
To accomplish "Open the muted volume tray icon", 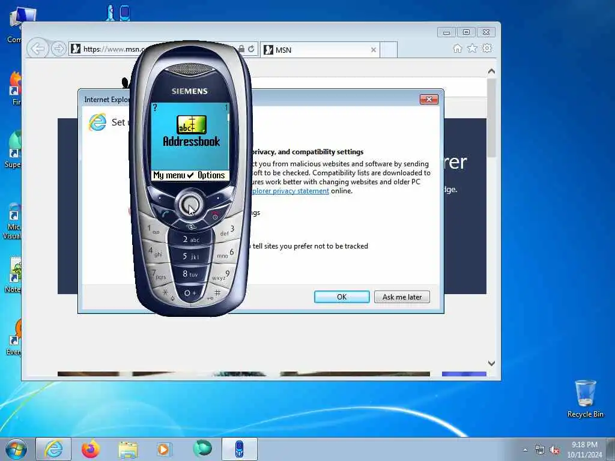I will pyautogui.click(x=554, y=450).
